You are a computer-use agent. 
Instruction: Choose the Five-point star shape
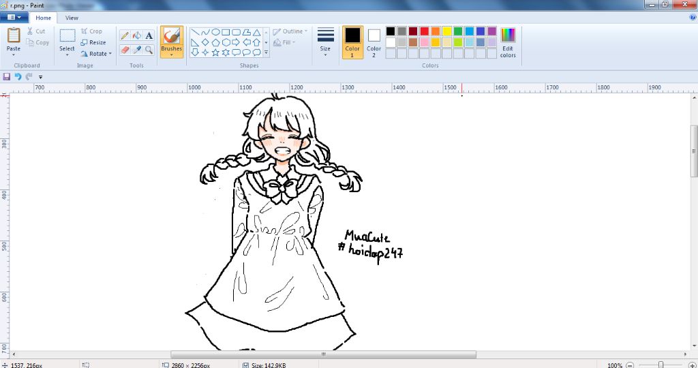[x=215, y=52]
